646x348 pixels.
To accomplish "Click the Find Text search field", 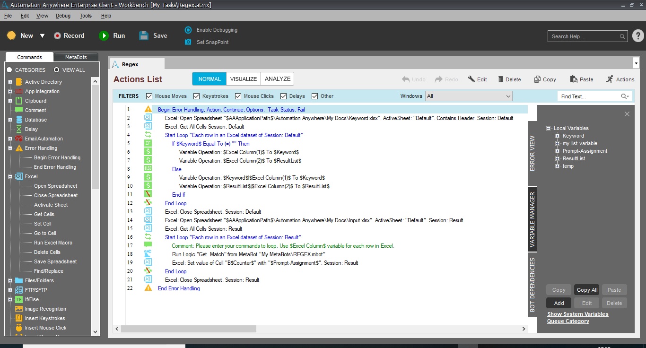I will 589,96.
